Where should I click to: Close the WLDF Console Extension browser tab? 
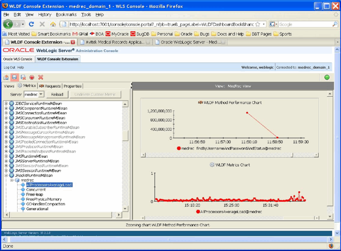click(x=73, y=42)
